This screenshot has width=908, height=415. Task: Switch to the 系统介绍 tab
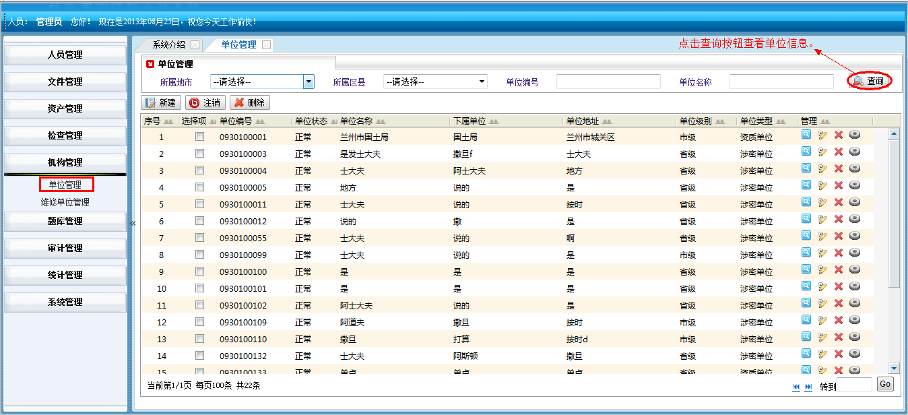click(168, 45)
